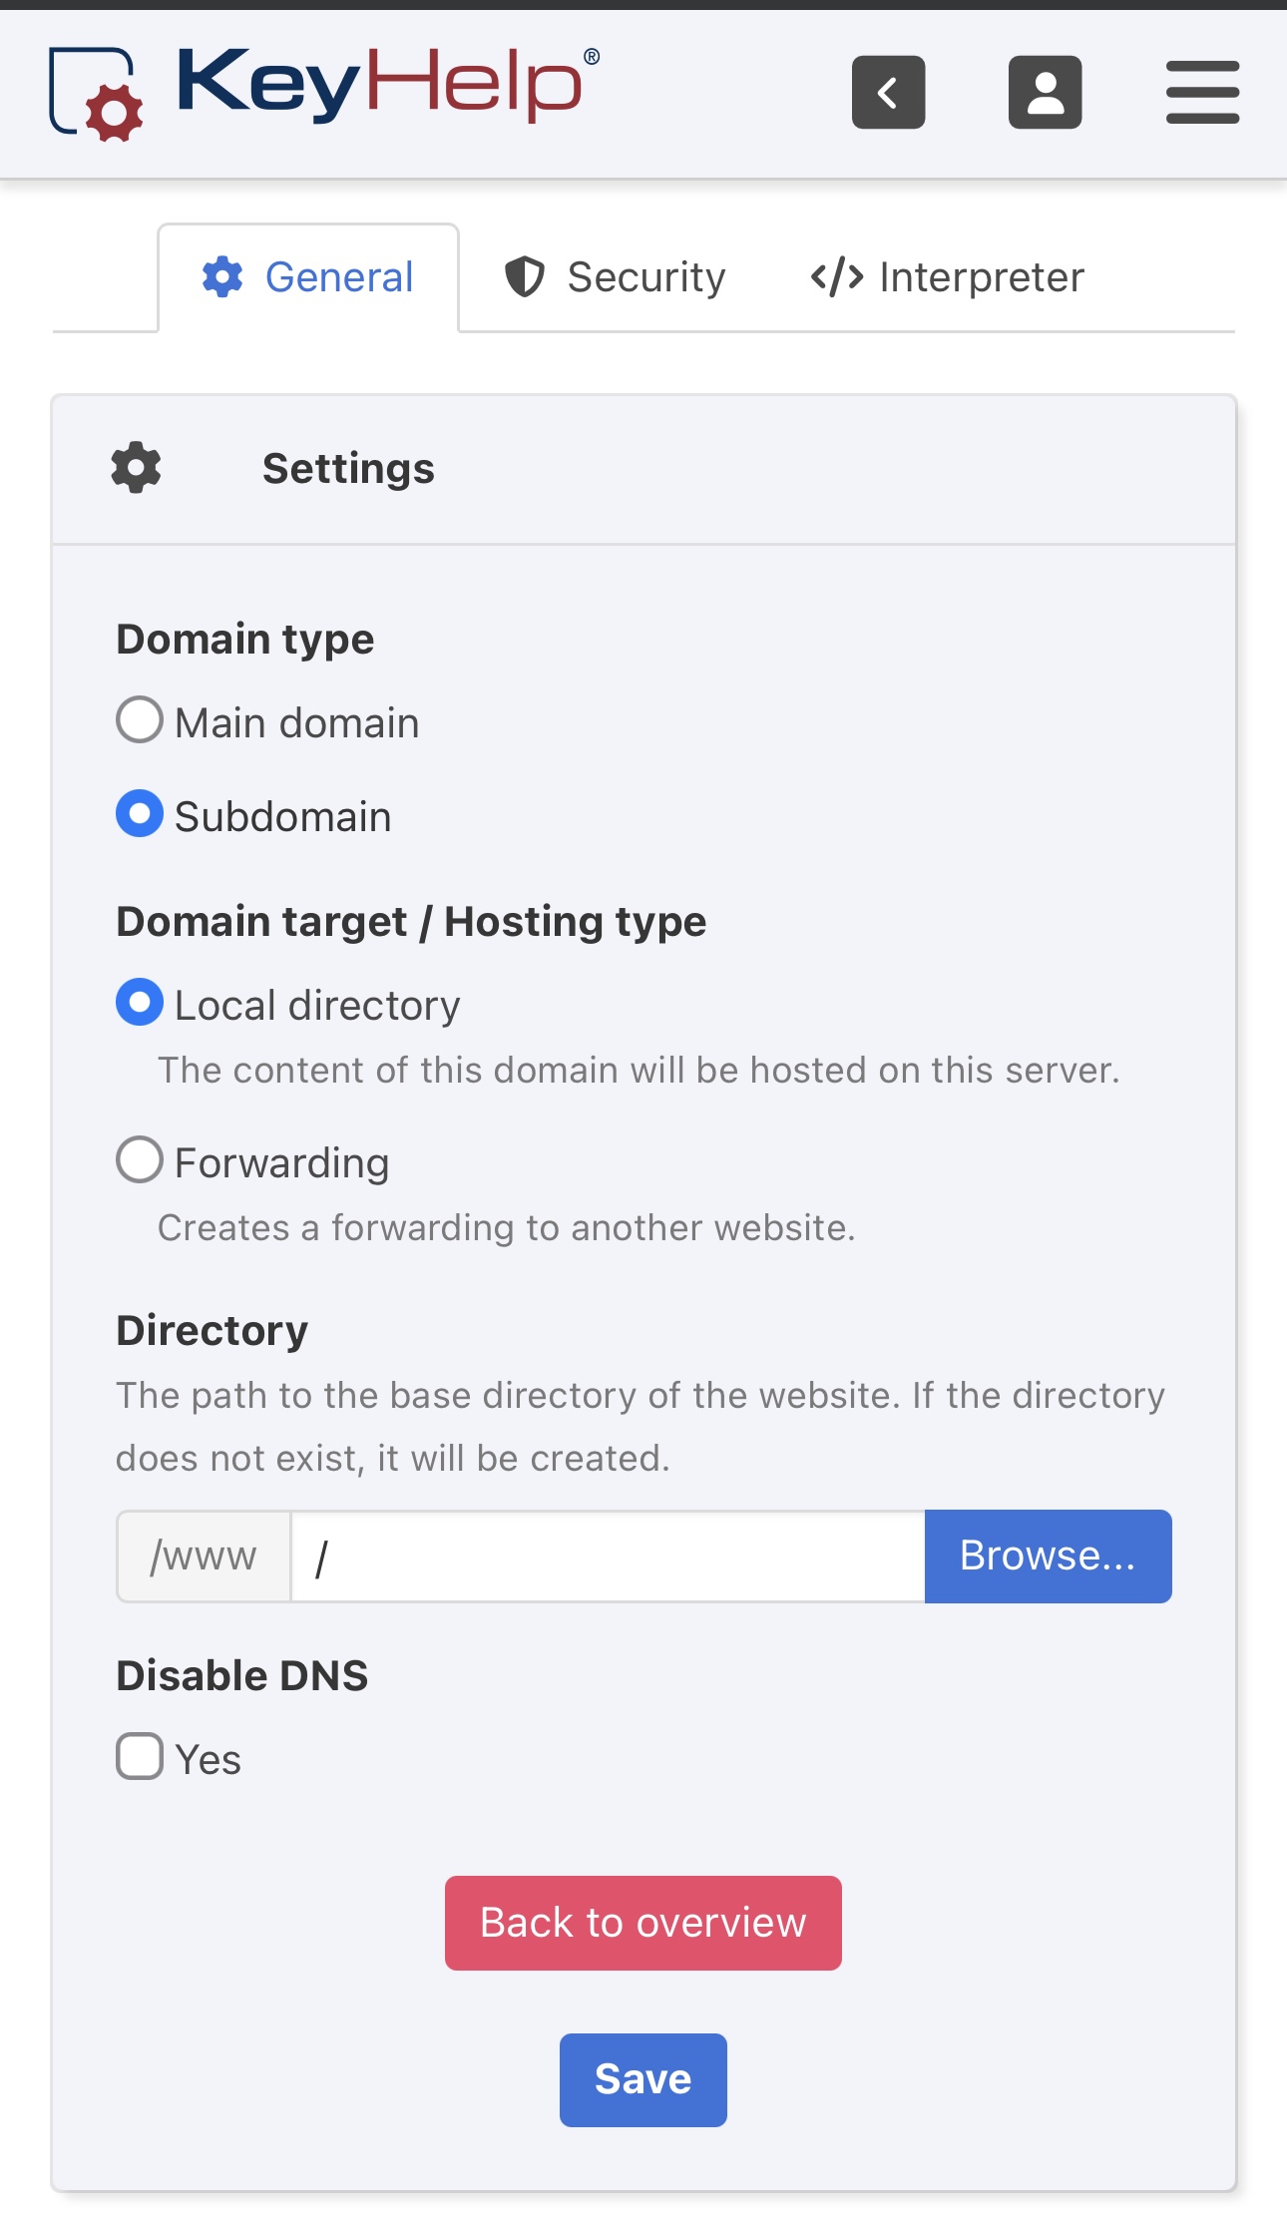The image size is (1287, 2229).
Task: Click the directory path input field
Action: click(607, 1557)
